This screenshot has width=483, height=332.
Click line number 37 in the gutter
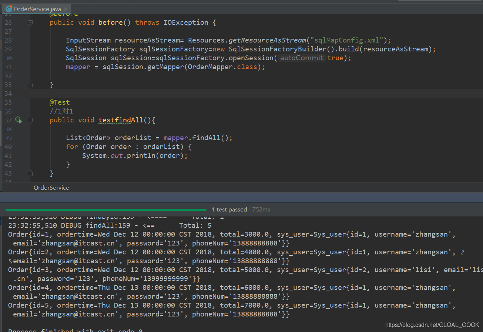8,120
